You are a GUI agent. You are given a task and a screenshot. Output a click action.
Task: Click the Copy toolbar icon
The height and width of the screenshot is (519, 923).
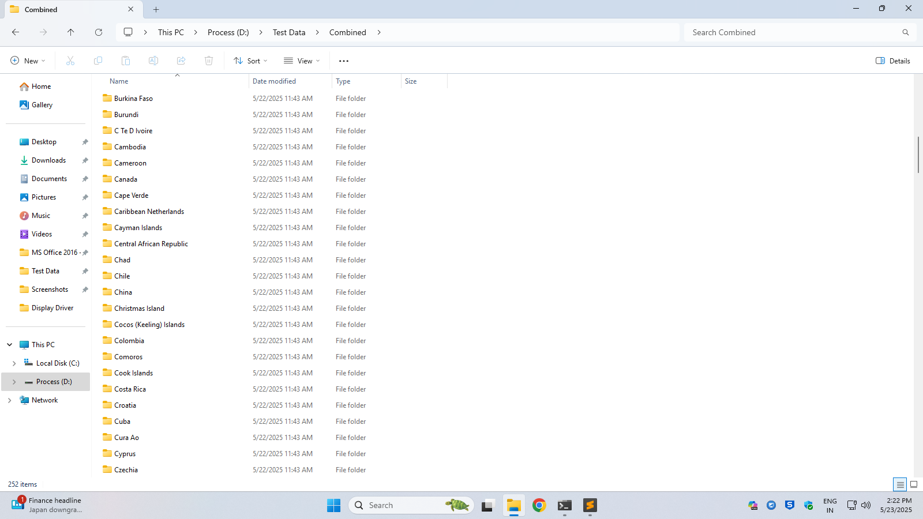(98, 61)
